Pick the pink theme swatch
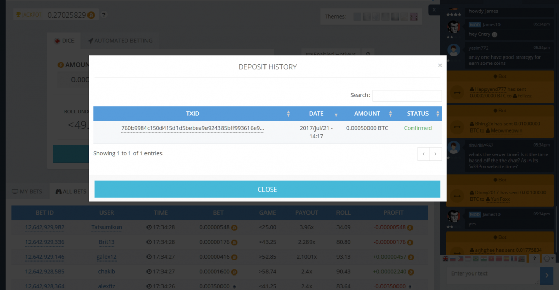 tap(414, 17)
